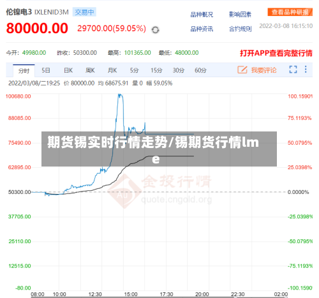This screenshot has height=298, width=319.
Task: Click the 37705.00 axis label
Action: (20, 216)
